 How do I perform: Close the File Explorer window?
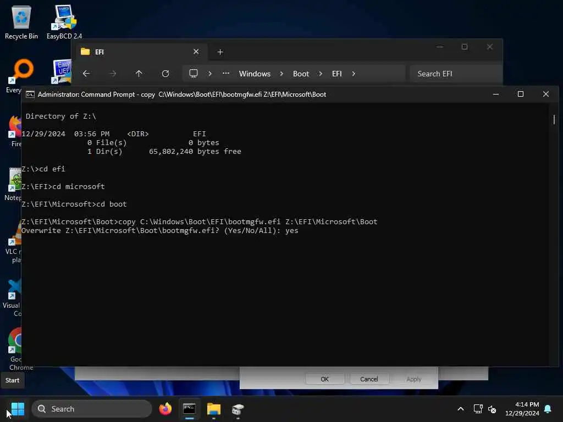tap(490, 47)
